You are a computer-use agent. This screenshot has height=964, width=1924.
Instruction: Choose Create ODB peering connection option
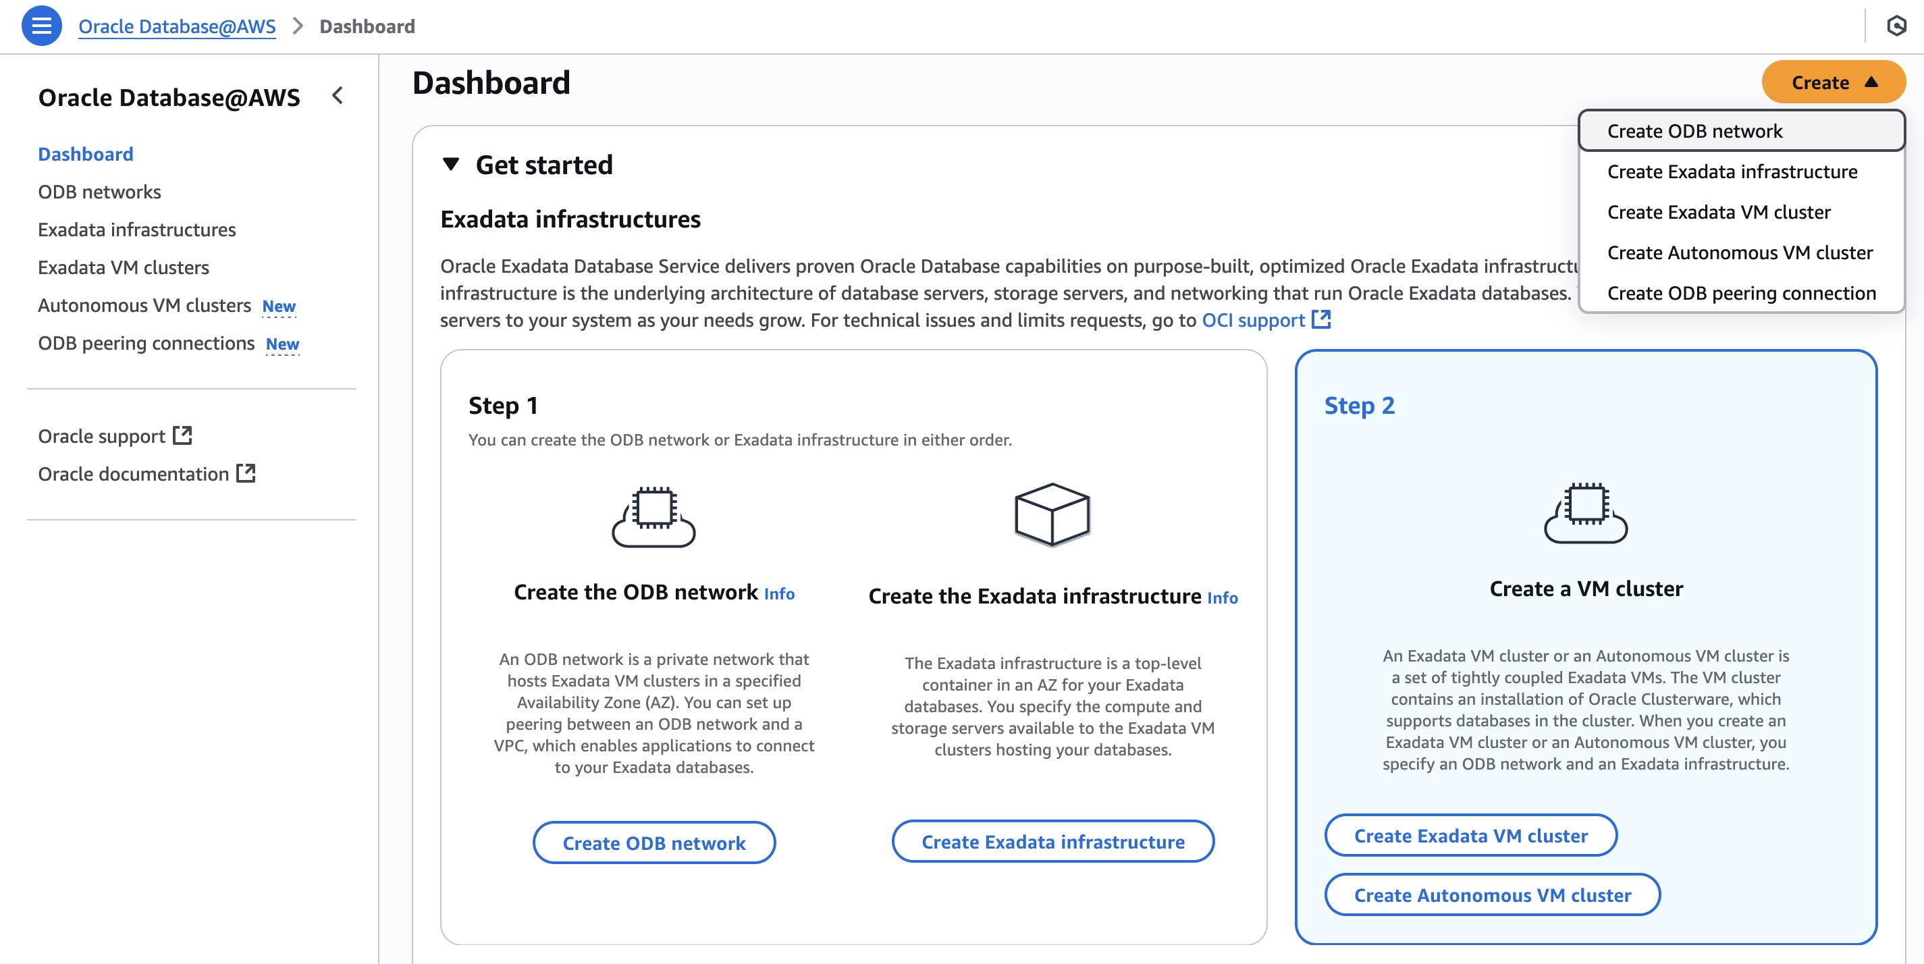coord(1740,293)
